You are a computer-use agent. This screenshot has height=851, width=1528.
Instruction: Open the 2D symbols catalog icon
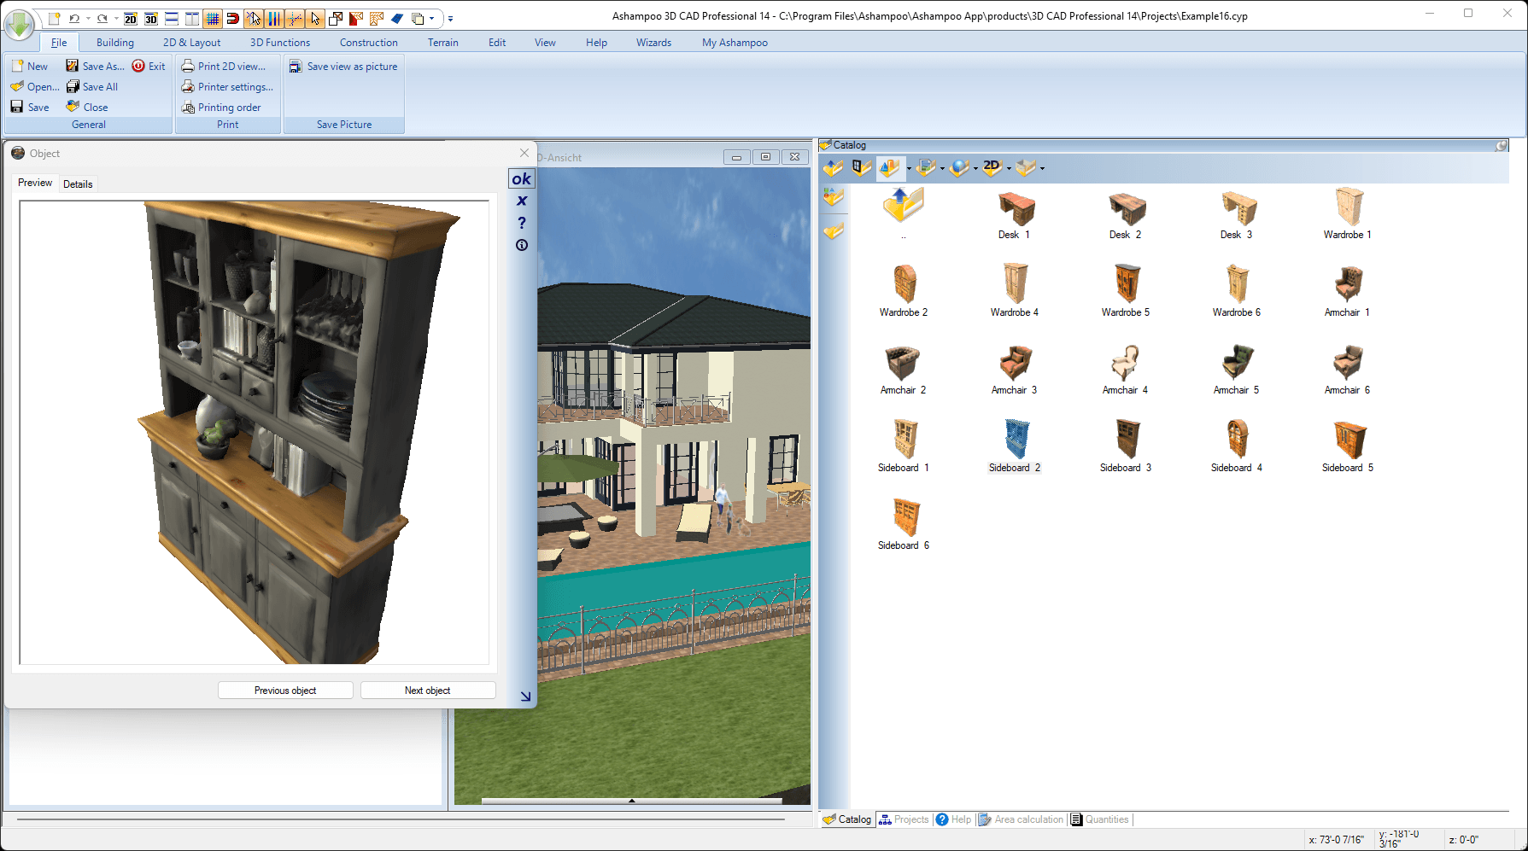[992, 167]
